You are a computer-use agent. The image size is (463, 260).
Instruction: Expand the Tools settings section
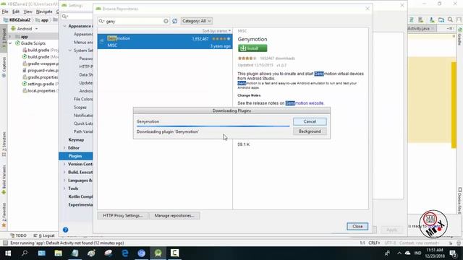tap(64, 188)
